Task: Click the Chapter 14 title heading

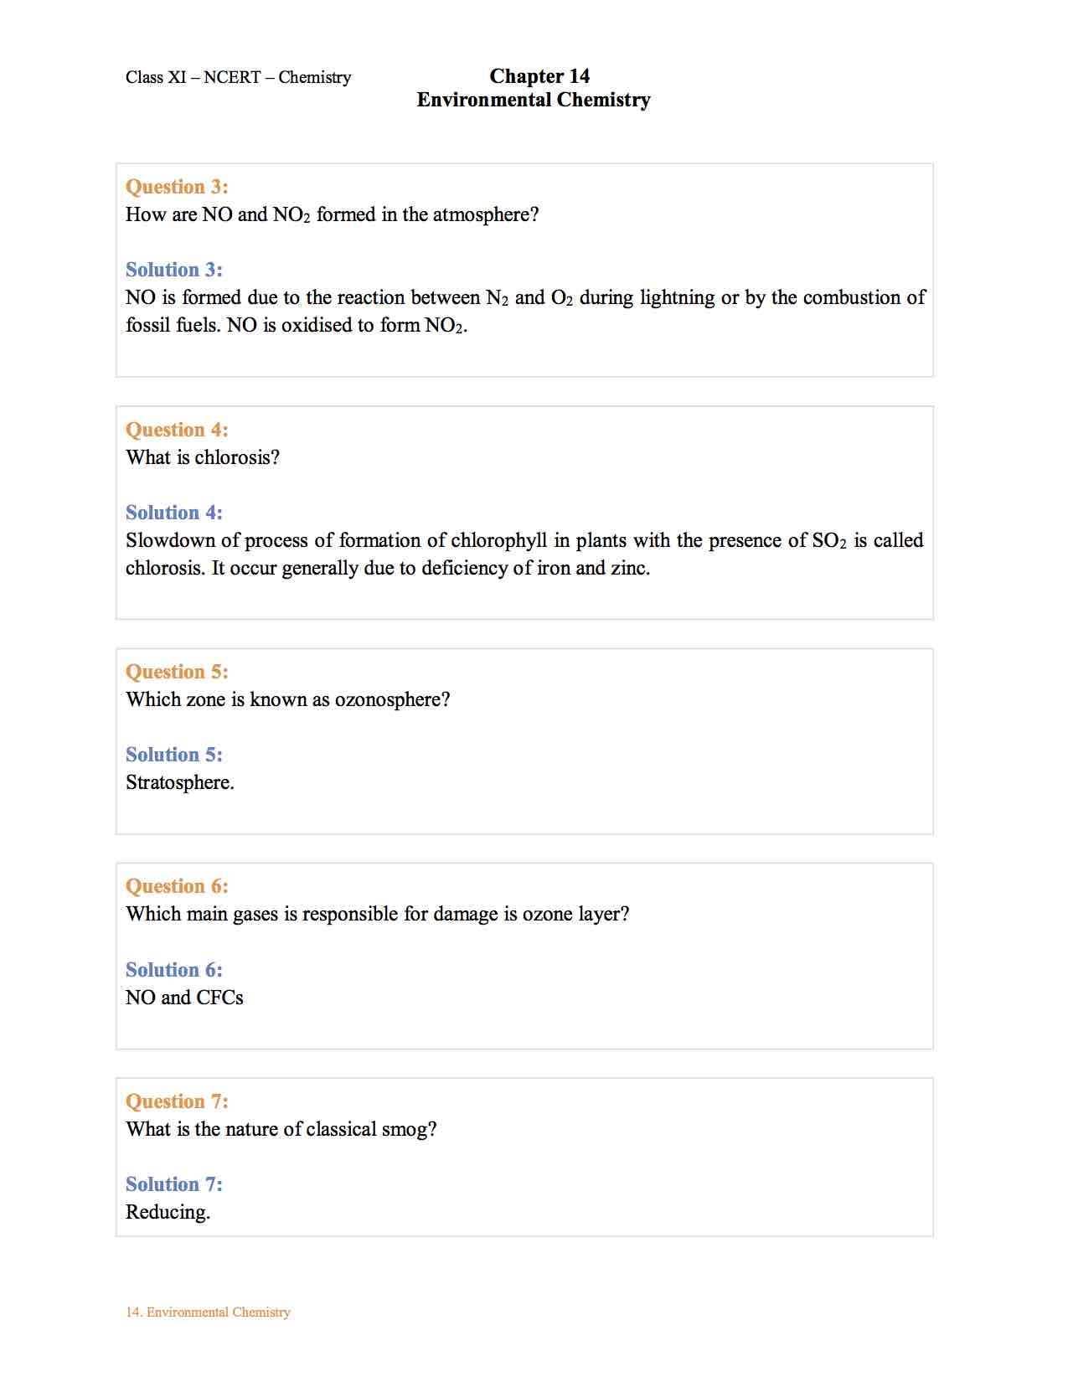Action: point(539,76)
